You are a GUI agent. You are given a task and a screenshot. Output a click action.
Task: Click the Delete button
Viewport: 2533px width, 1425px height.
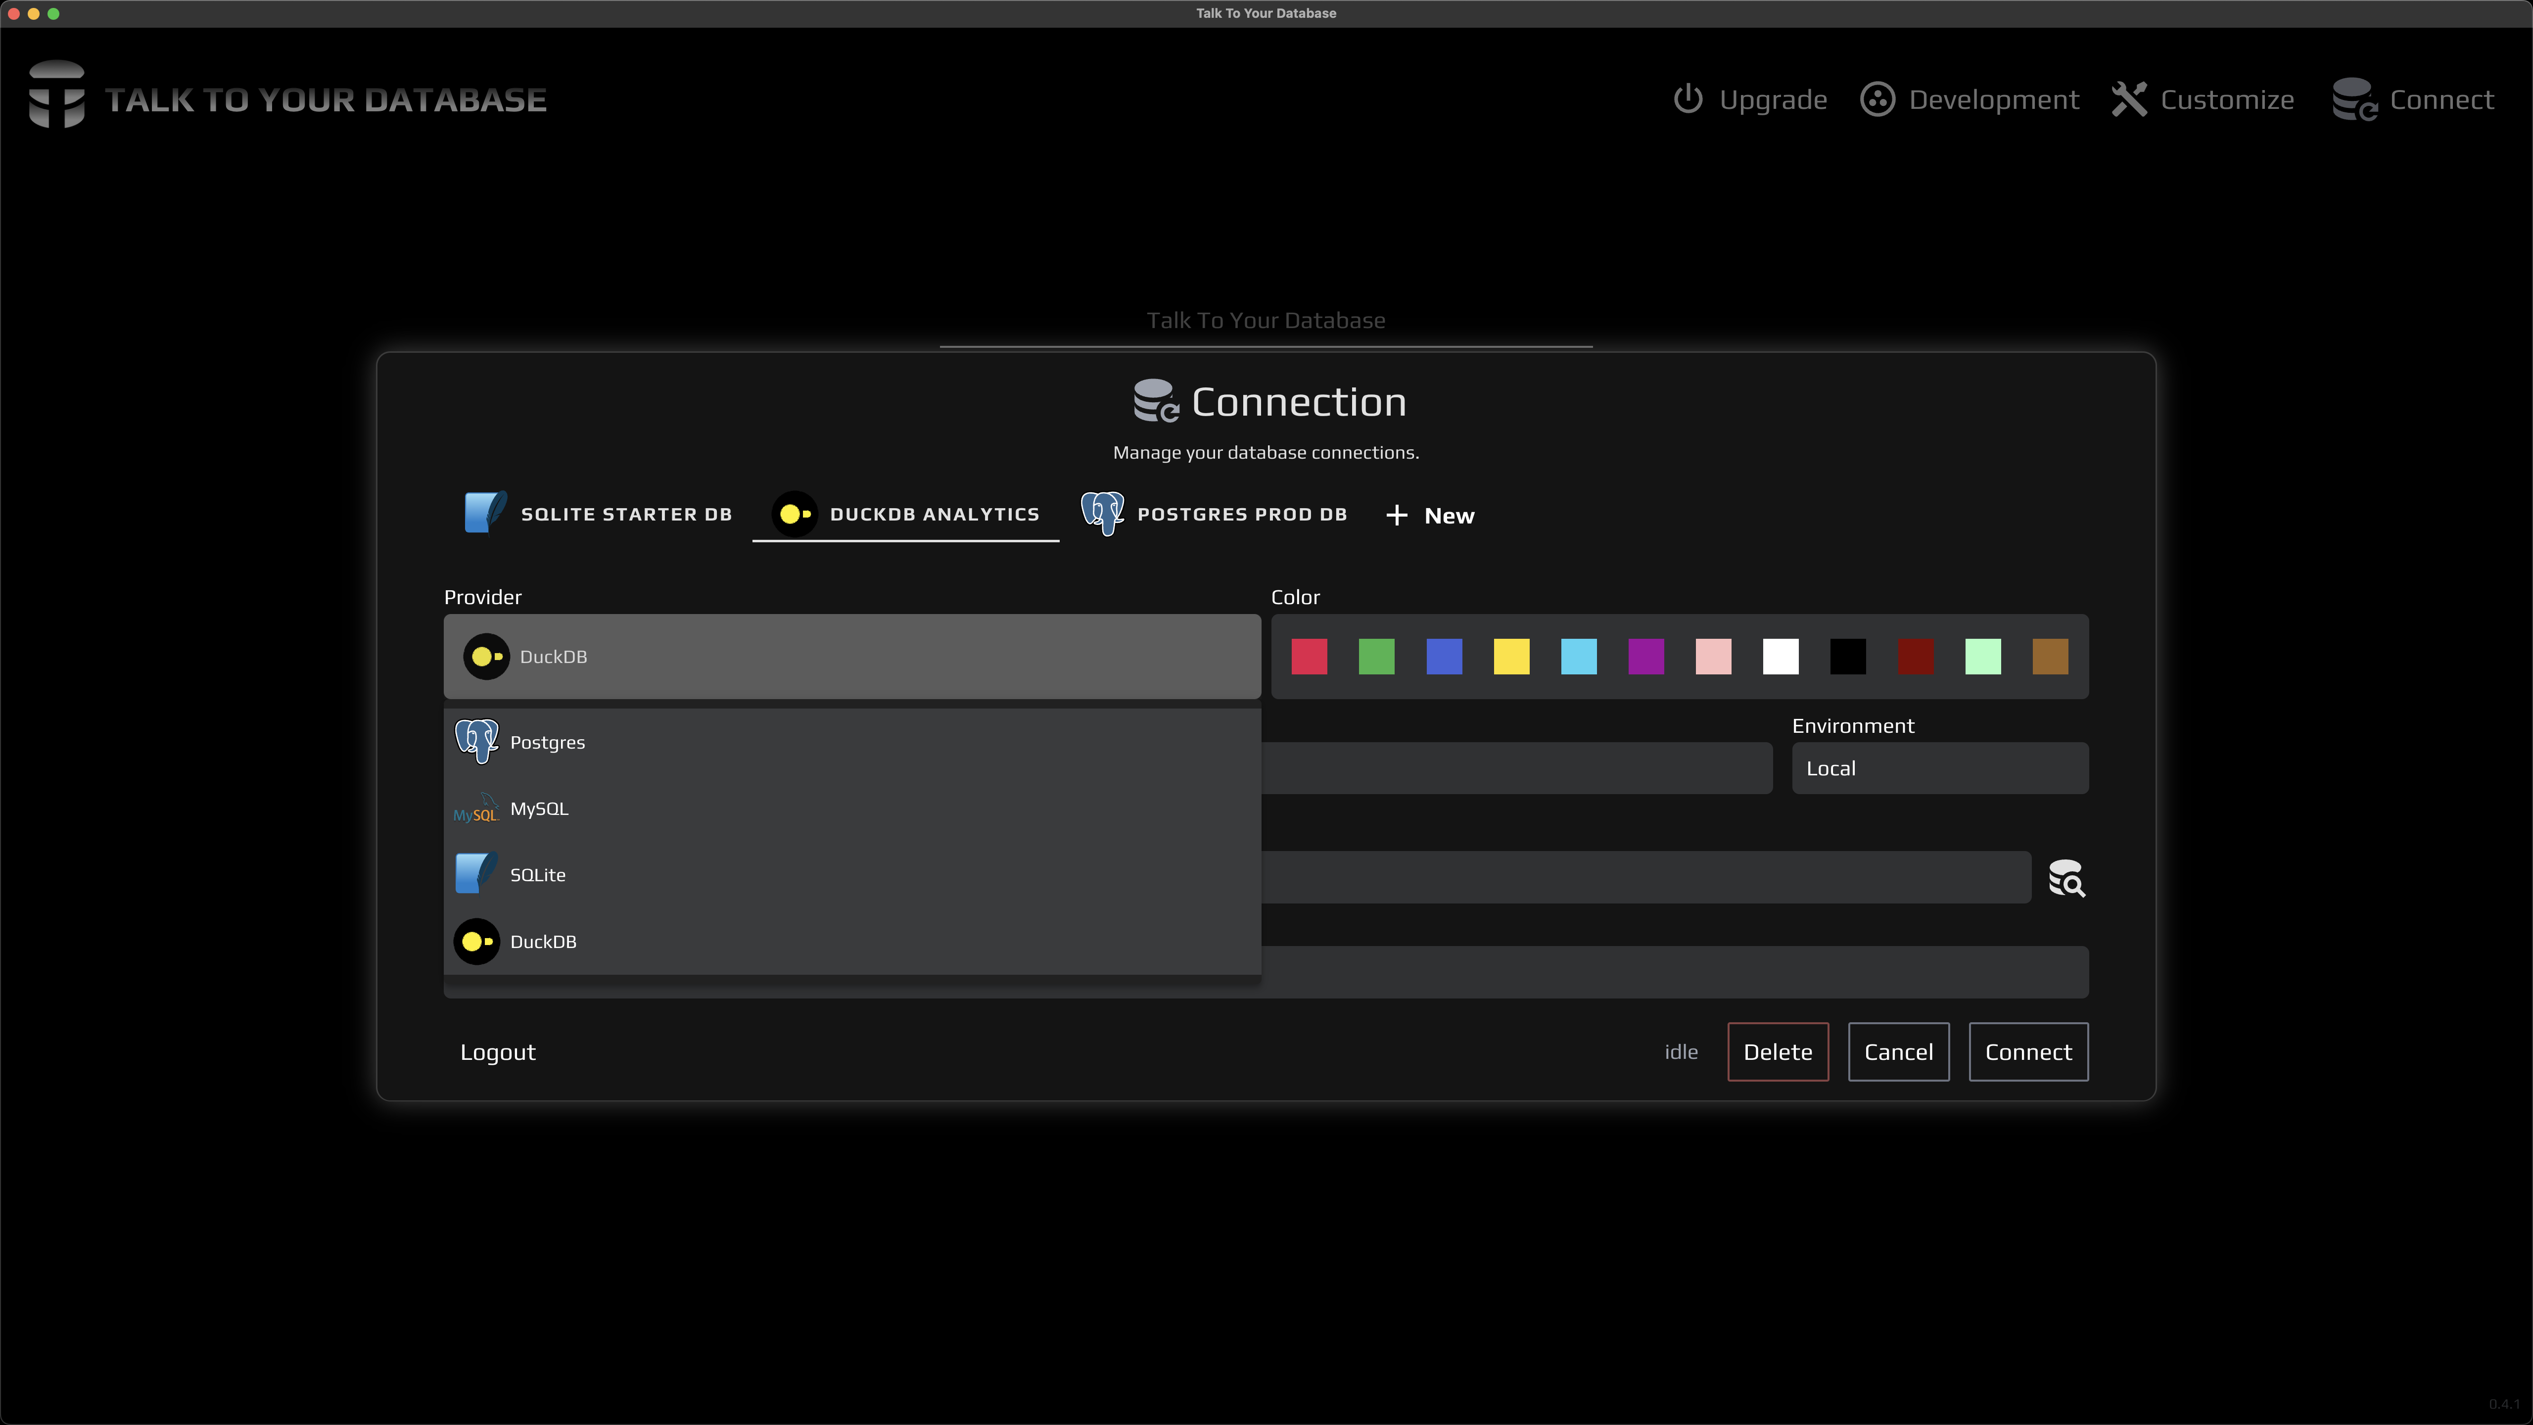(x=1778, y=1051)
